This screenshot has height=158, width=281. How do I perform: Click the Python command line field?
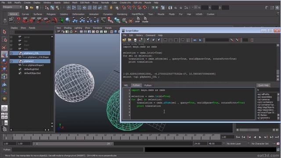(77, 150)
